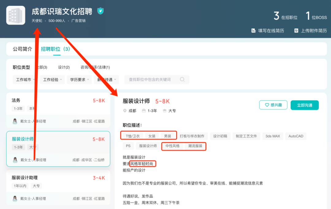Open the 工作经验 dropdown filter

click(x=52, y=80)
